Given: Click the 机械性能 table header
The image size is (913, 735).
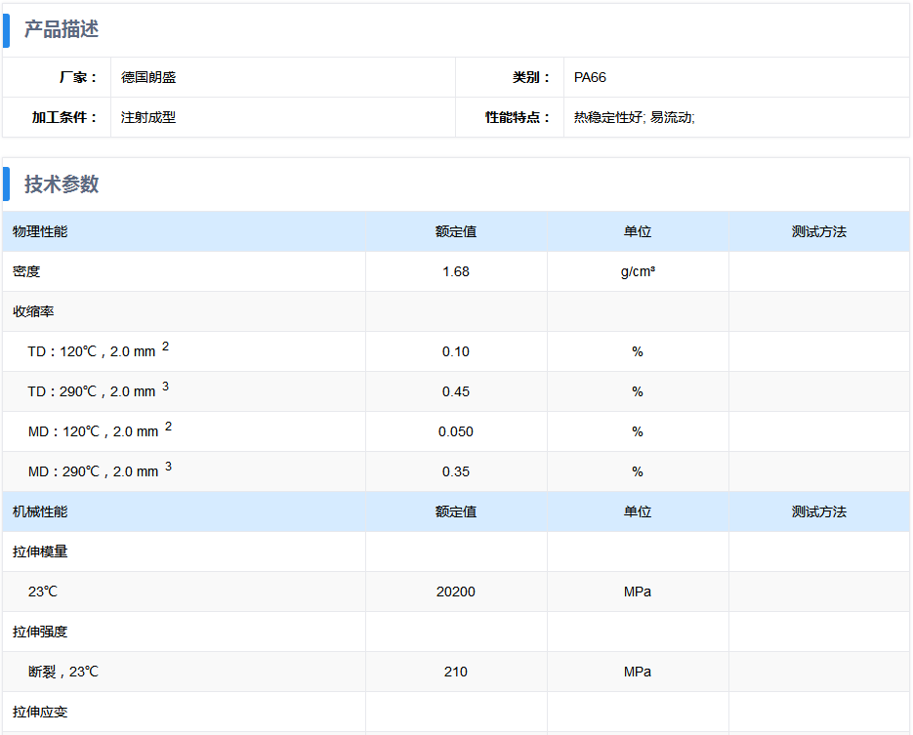Looking at the screenshot, I should point(40,511).
